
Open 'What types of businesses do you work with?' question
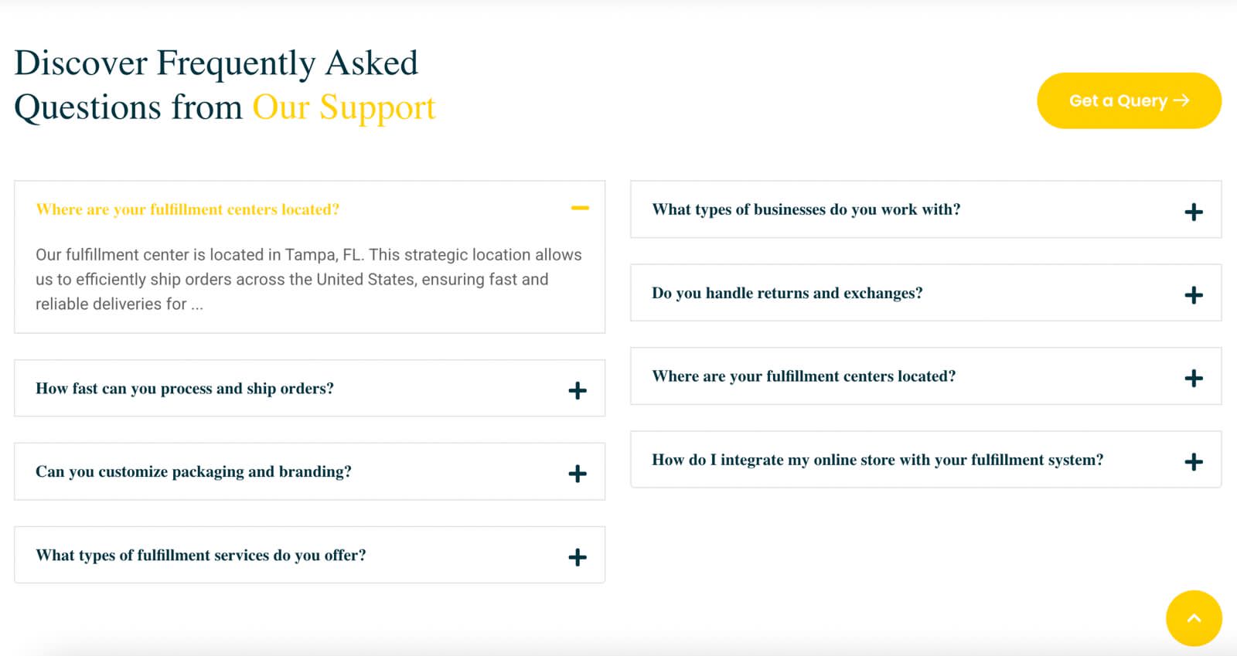tap(806, 209)
